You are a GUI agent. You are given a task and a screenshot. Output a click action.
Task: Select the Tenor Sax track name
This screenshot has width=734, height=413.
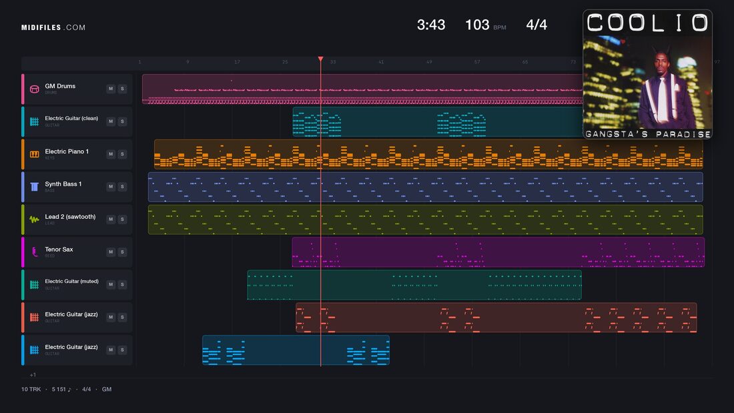pyautogui.click(x=59, y=249)
